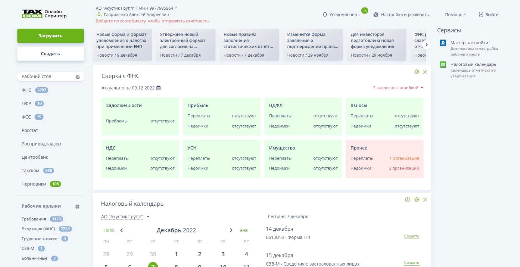Image resolution: width=520 pixels, height=267 pixels.
Task: Click the Выйти link
Action: [492, 15]
